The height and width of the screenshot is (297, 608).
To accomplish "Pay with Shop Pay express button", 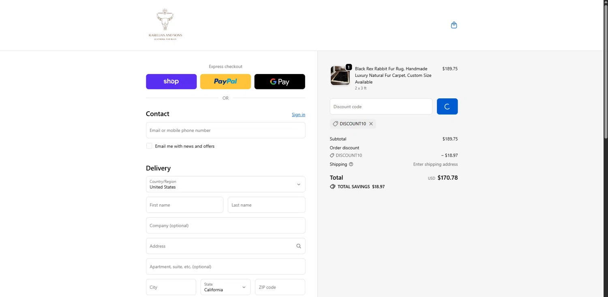I will (x=171, y=81).
